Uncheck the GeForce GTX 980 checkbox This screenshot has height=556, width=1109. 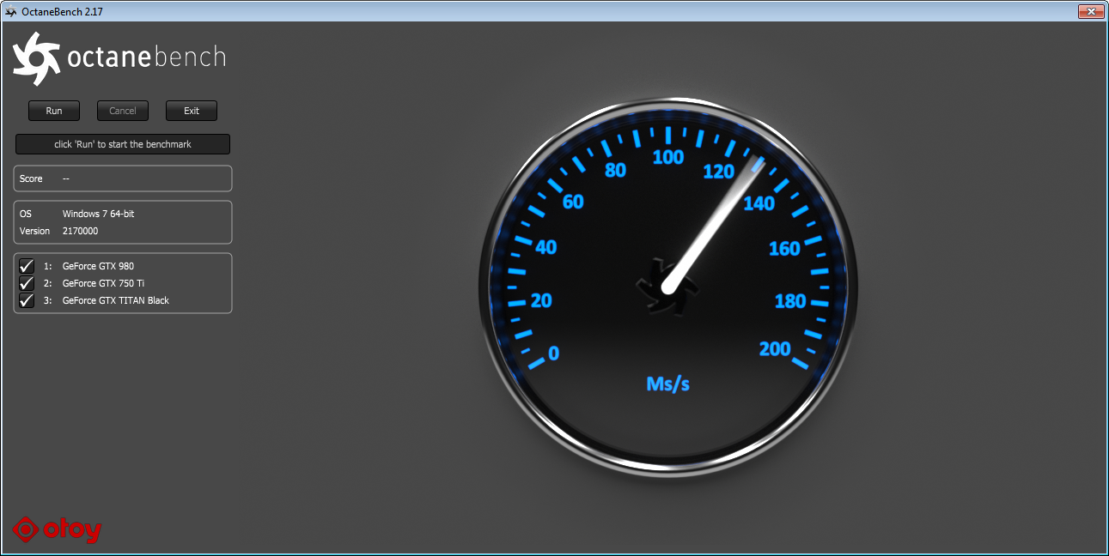tap(27, 266)
